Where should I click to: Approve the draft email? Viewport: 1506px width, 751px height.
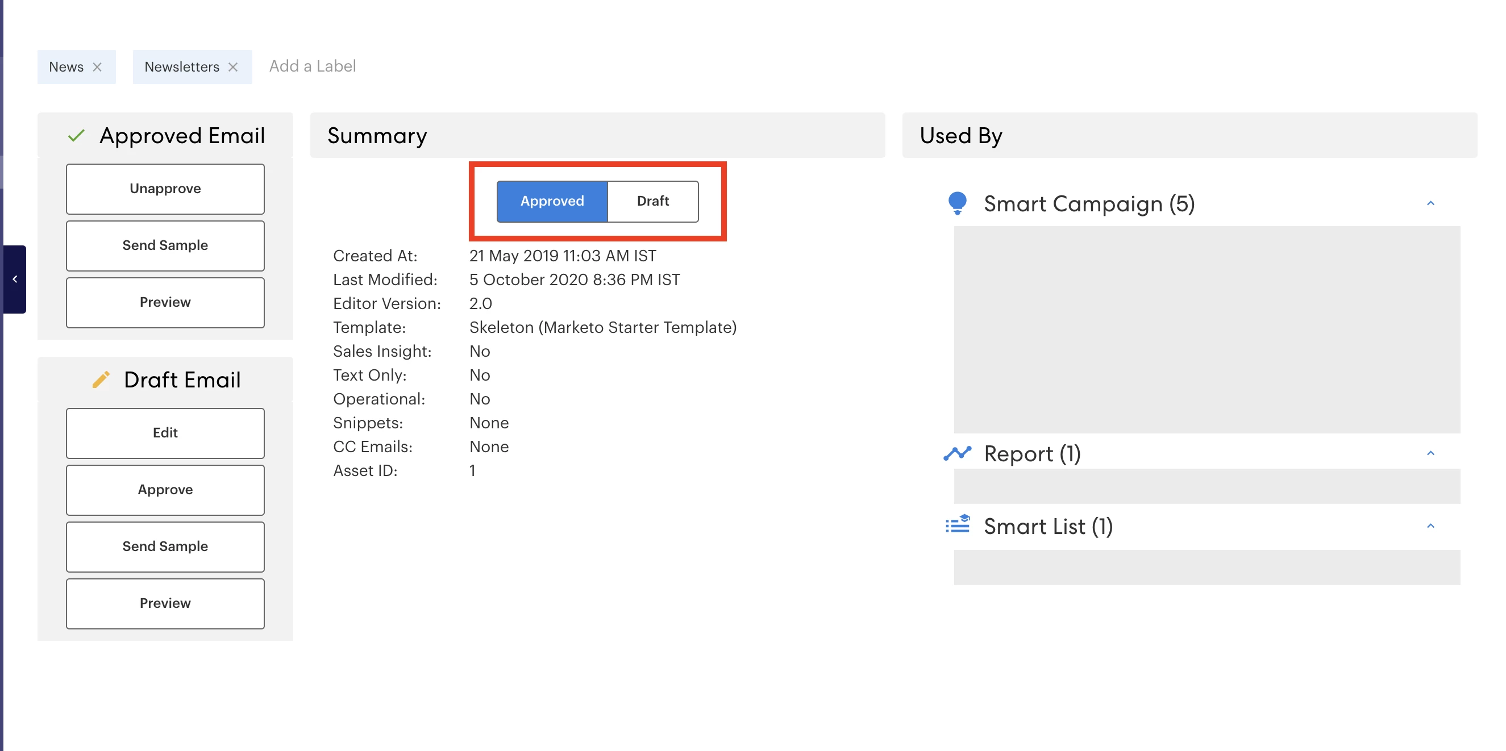coord(165,490)
